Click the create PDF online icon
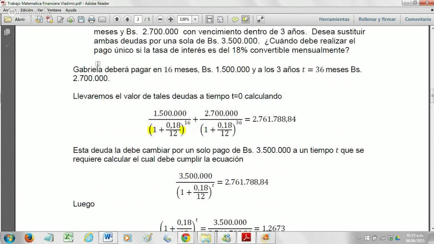 50,19
